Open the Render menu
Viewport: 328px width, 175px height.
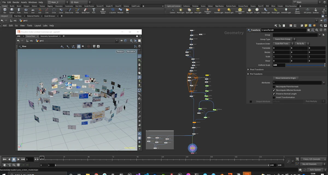pyautogui.click(x=16, y=2)
